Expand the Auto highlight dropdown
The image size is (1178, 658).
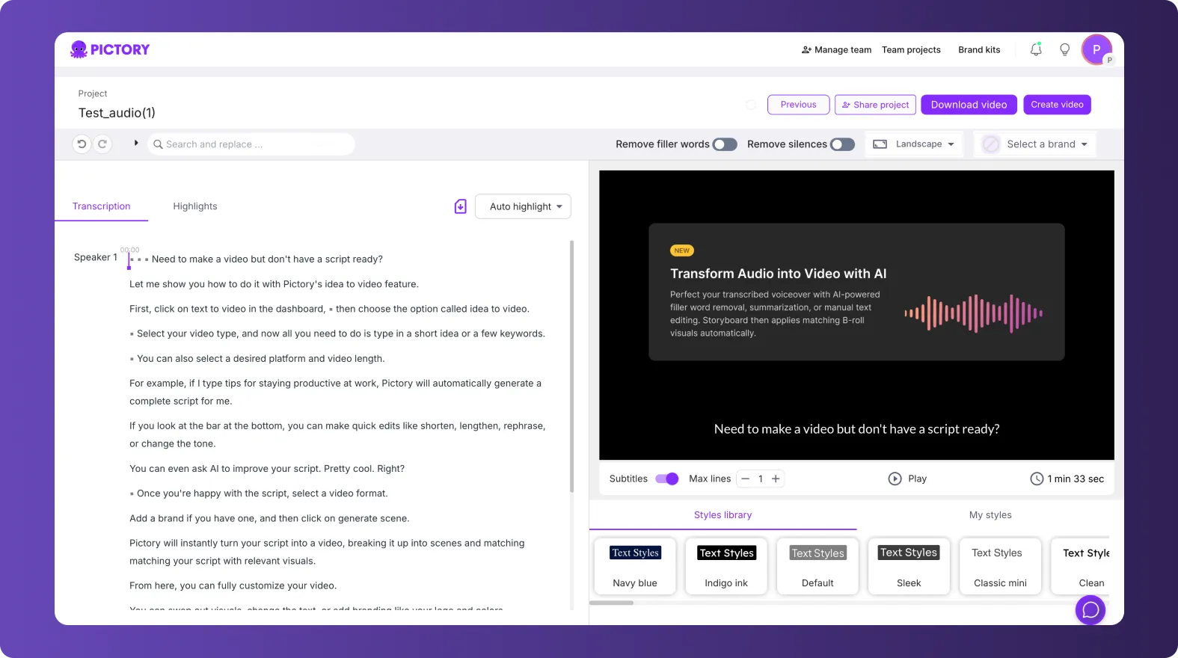pos(523,206)
